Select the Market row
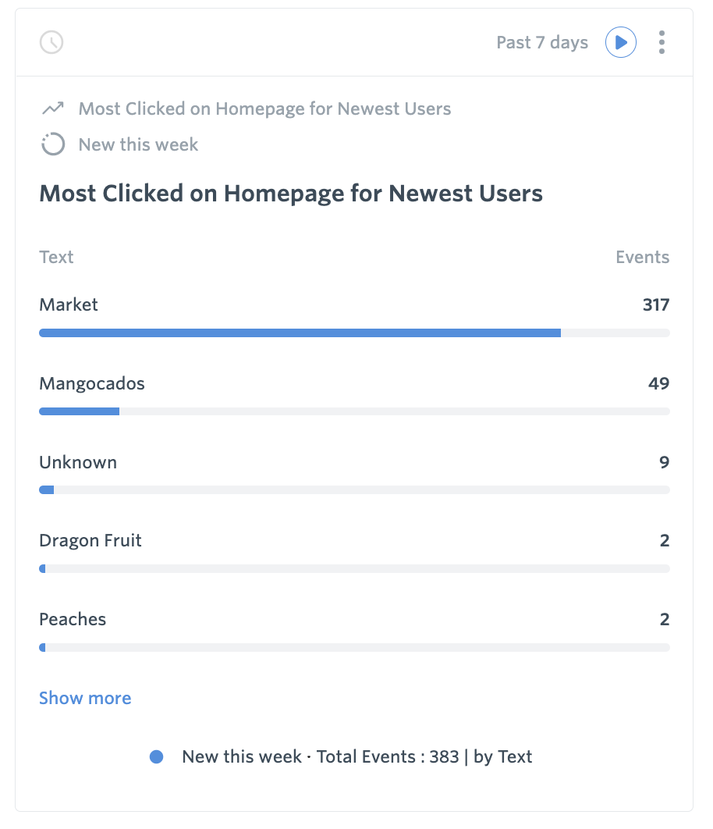Image resolution: width=713 pixels, height=829 pixels. pyautogui.click(x=68, y=305)
